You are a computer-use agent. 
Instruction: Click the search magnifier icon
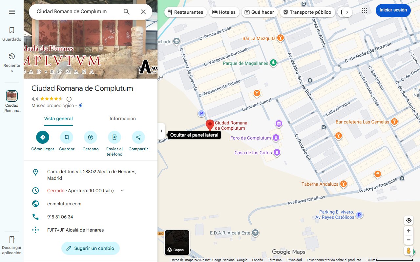click(x=127, y=12)
